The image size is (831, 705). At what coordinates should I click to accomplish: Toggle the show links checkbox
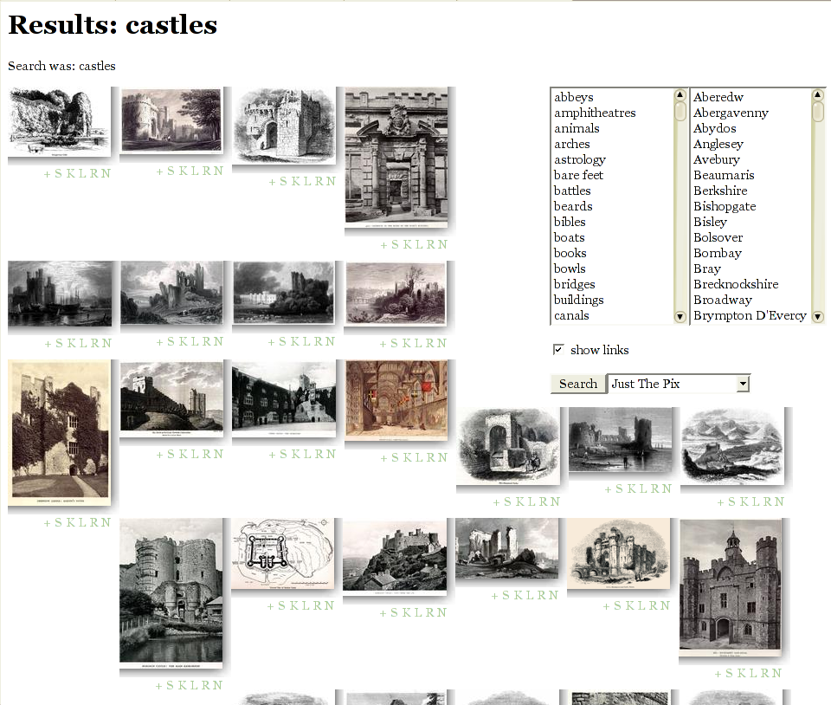(557, 349)
